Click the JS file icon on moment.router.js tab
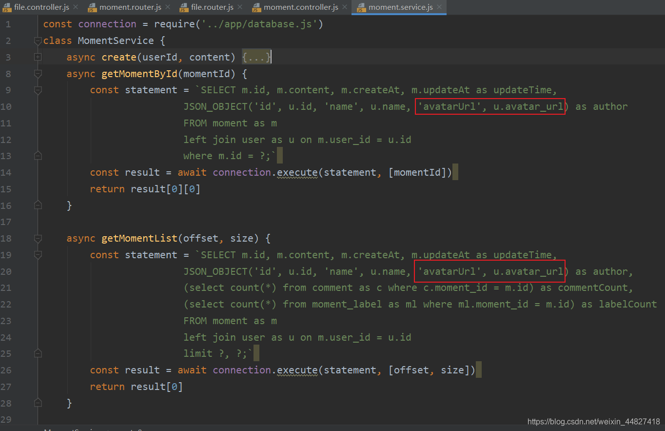665x431 pixels. point(93,7)
